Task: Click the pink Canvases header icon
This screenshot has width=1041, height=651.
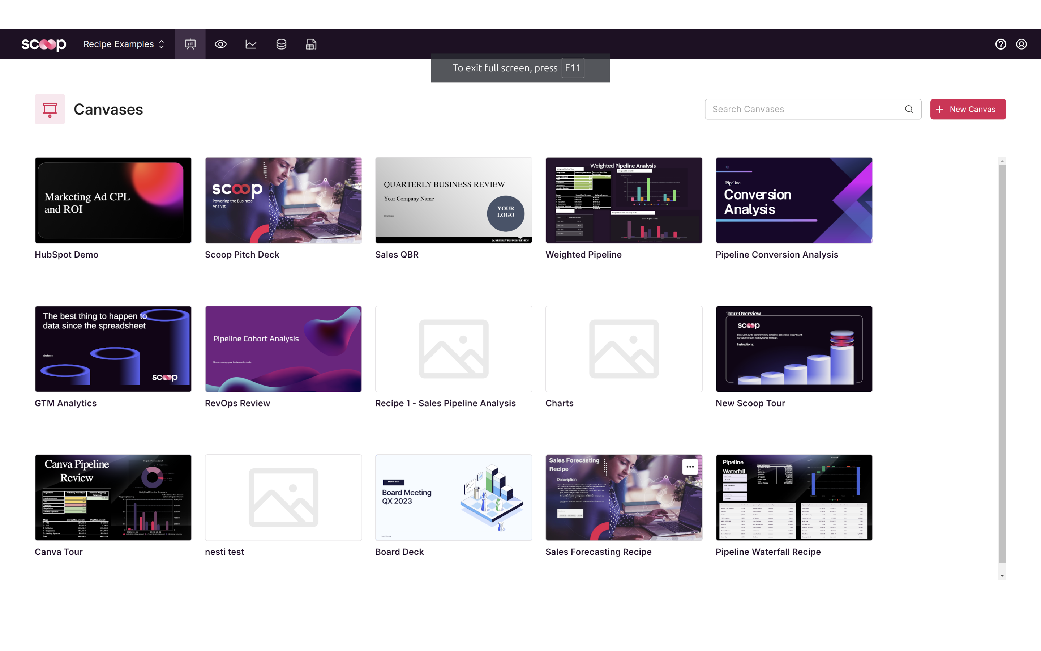Action: tap(50, 109)
